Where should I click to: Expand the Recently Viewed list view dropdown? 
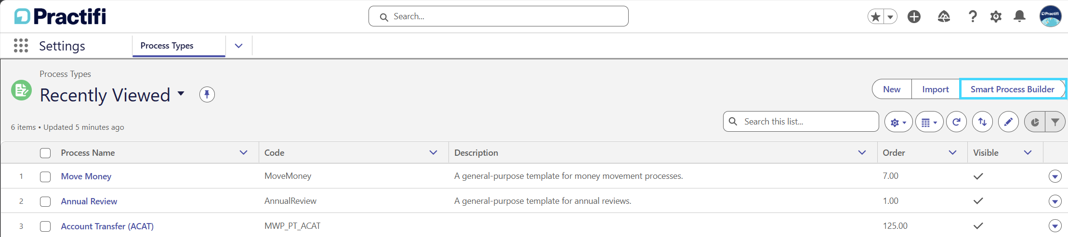click(x=181, y=94)
